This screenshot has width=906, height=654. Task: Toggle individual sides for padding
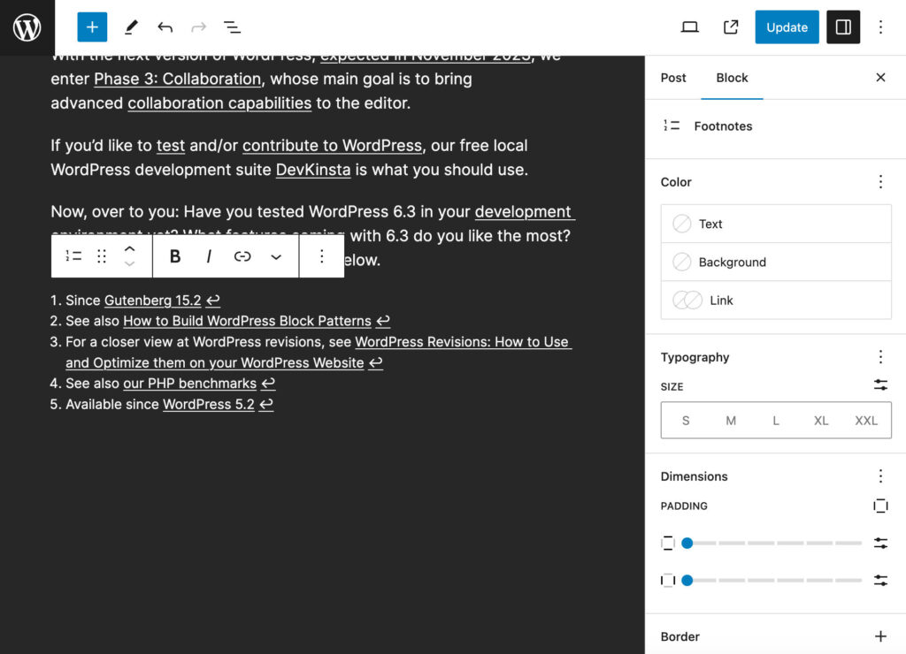880,506
